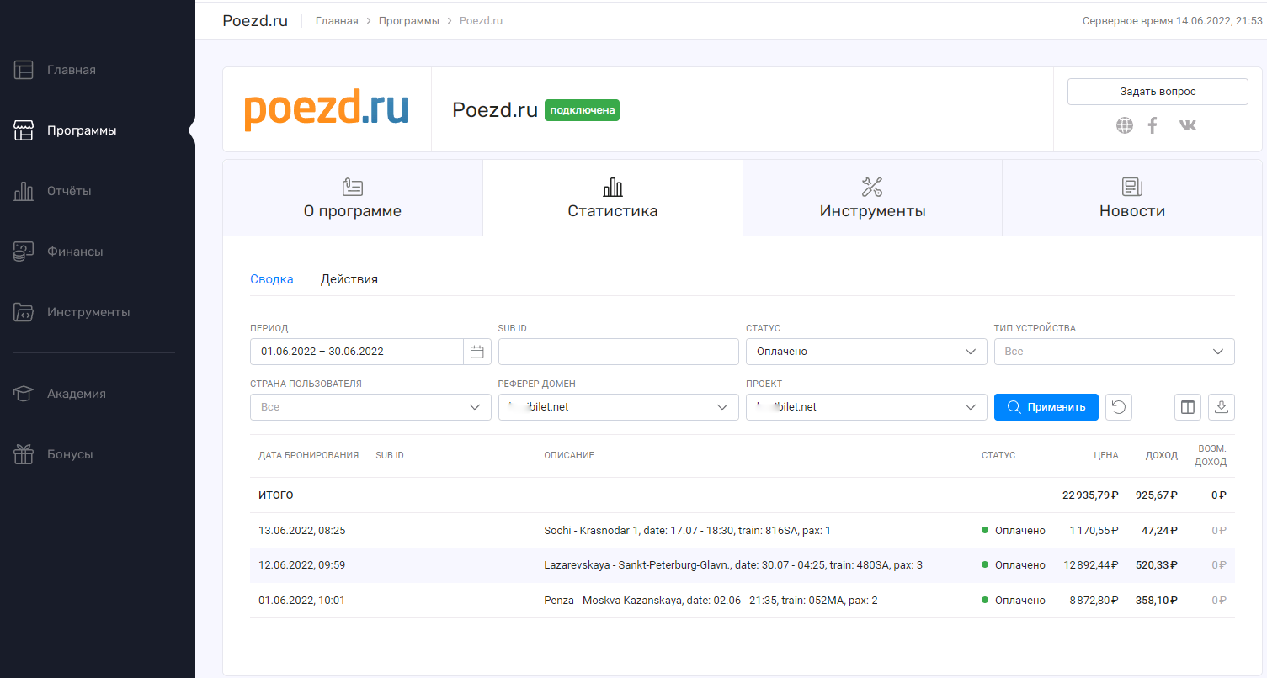Open Главная in the sidebar menu
The width and height of the screenshot is (1267, 678).
pyautogui.click(x=72, y=70)
